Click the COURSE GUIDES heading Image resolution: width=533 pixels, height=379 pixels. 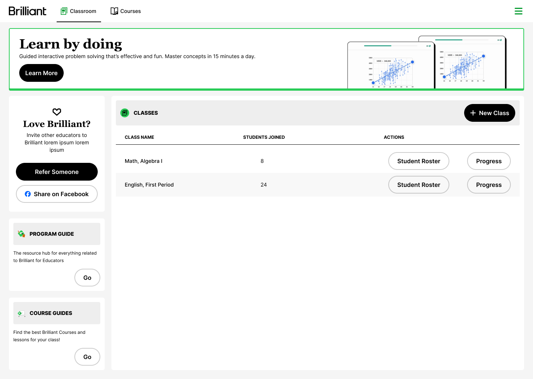pos(51,313)
